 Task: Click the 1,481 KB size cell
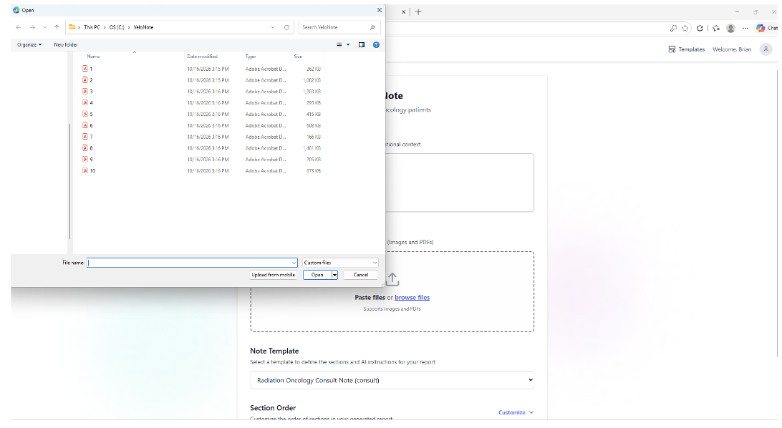point(312,148)
